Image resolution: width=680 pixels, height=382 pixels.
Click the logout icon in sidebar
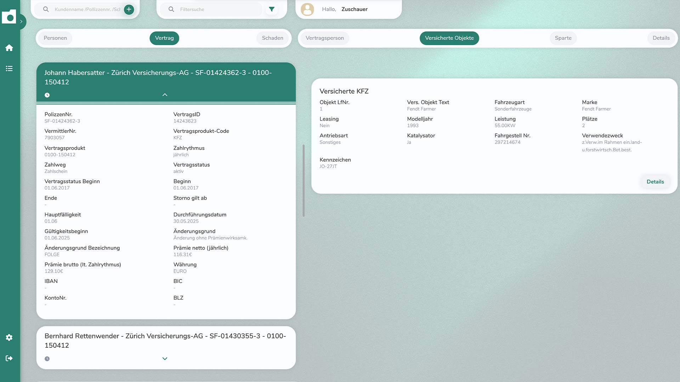point(9,358)
